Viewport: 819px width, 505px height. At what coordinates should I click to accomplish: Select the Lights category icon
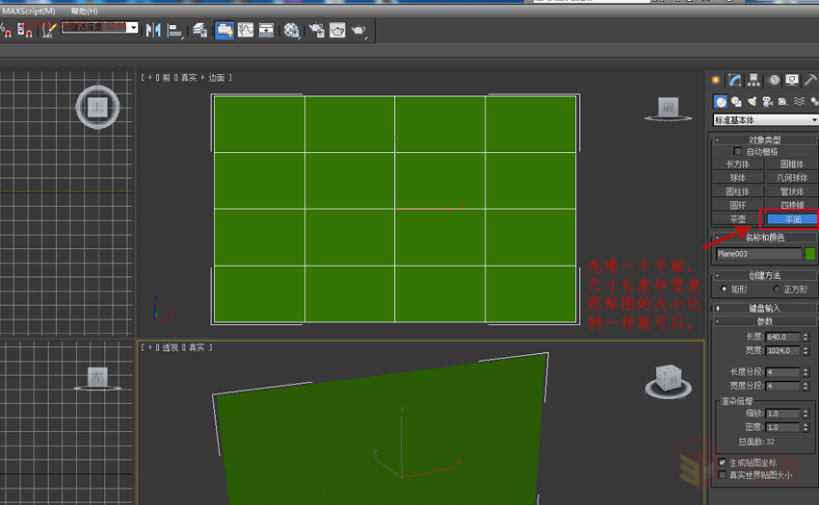click(x=751, y=101)
